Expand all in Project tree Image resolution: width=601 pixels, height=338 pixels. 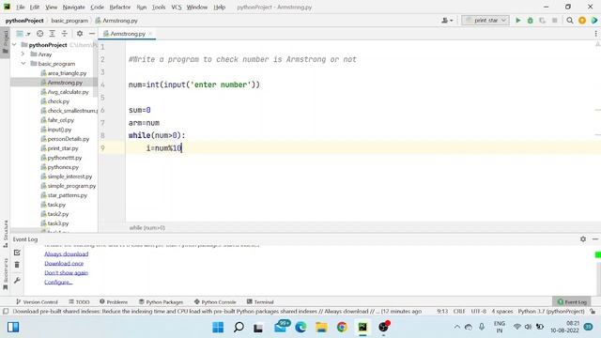click(x=53, y=34)
